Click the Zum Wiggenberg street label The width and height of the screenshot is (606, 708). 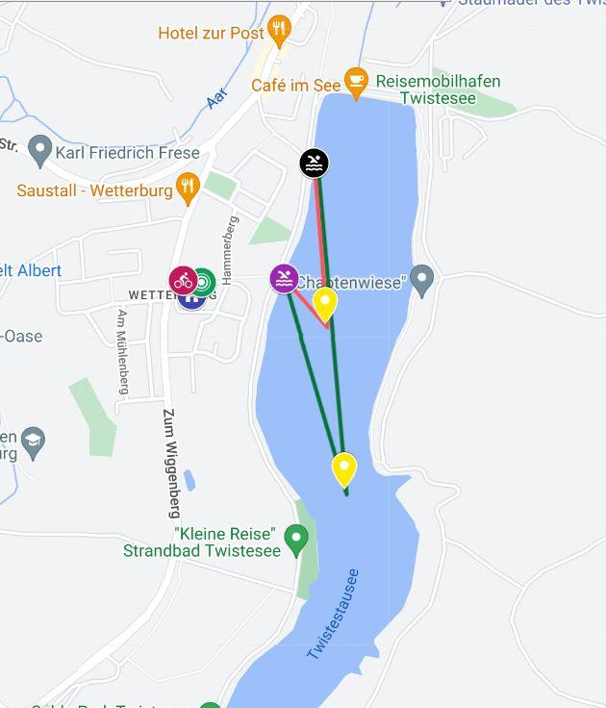point(171,464)
